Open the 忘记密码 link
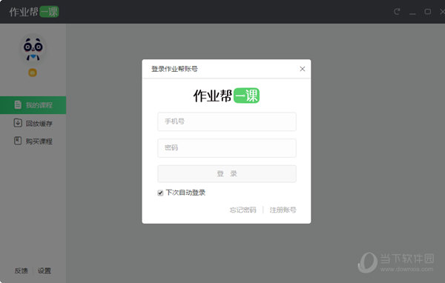The height and width of the screenshot is (283, 445). [243, 210]
